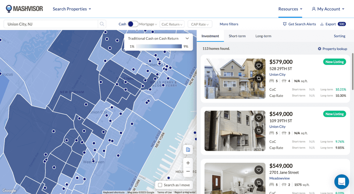Click the Union City, NJ search field
Screen dimensions: 354x194
pyautogui.click(x=51, y=24)
